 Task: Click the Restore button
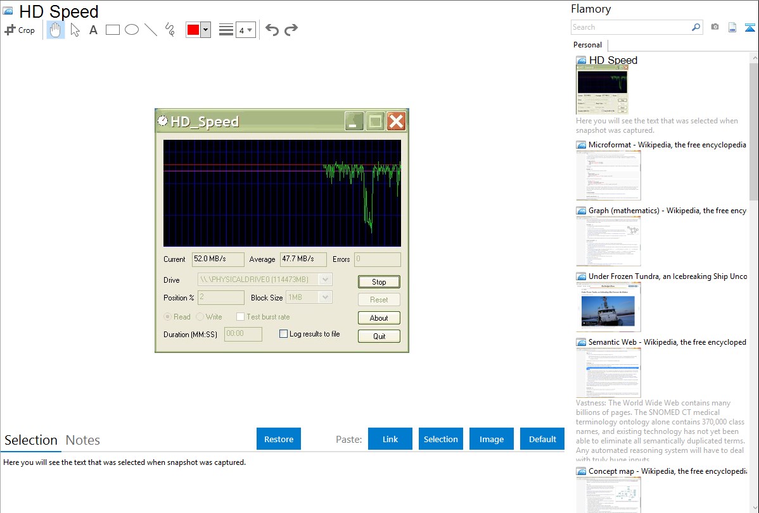tap(279, 439)
